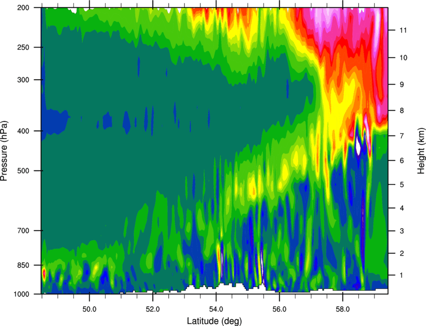
Task: Click the 400 pressure tick label
Action: point(24,131)
